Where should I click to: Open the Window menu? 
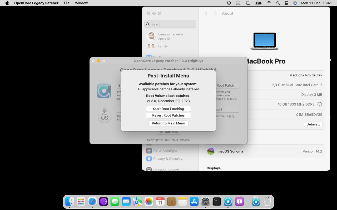(81, 3)
